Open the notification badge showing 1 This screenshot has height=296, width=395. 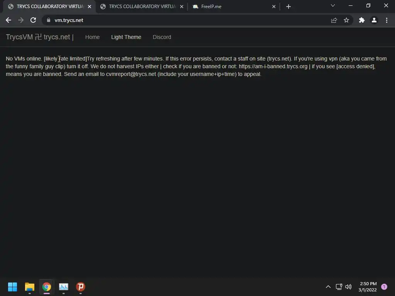384,287
